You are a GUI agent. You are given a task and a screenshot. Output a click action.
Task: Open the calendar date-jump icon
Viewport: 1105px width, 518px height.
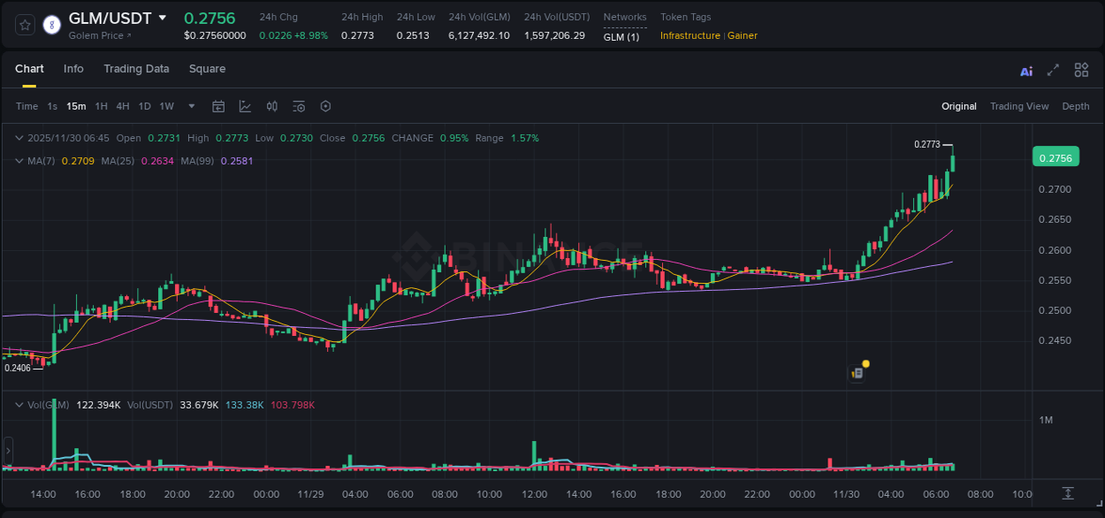tap(218, 106)
